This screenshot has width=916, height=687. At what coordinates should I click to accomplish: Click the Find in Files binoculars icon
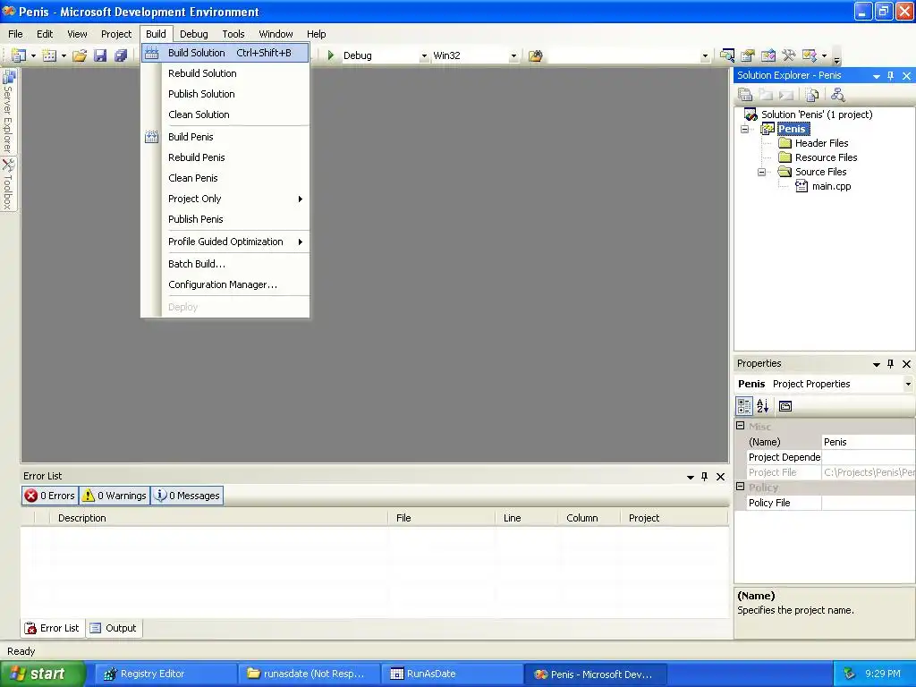pos(535,55)
